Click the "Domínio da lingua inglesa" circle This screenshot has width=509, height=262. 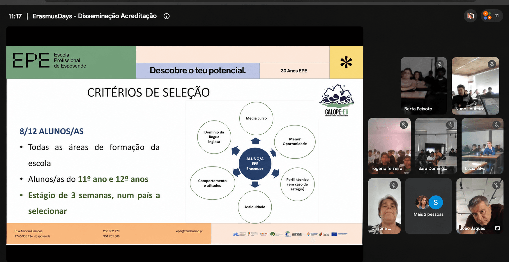[x=214, y=137]
